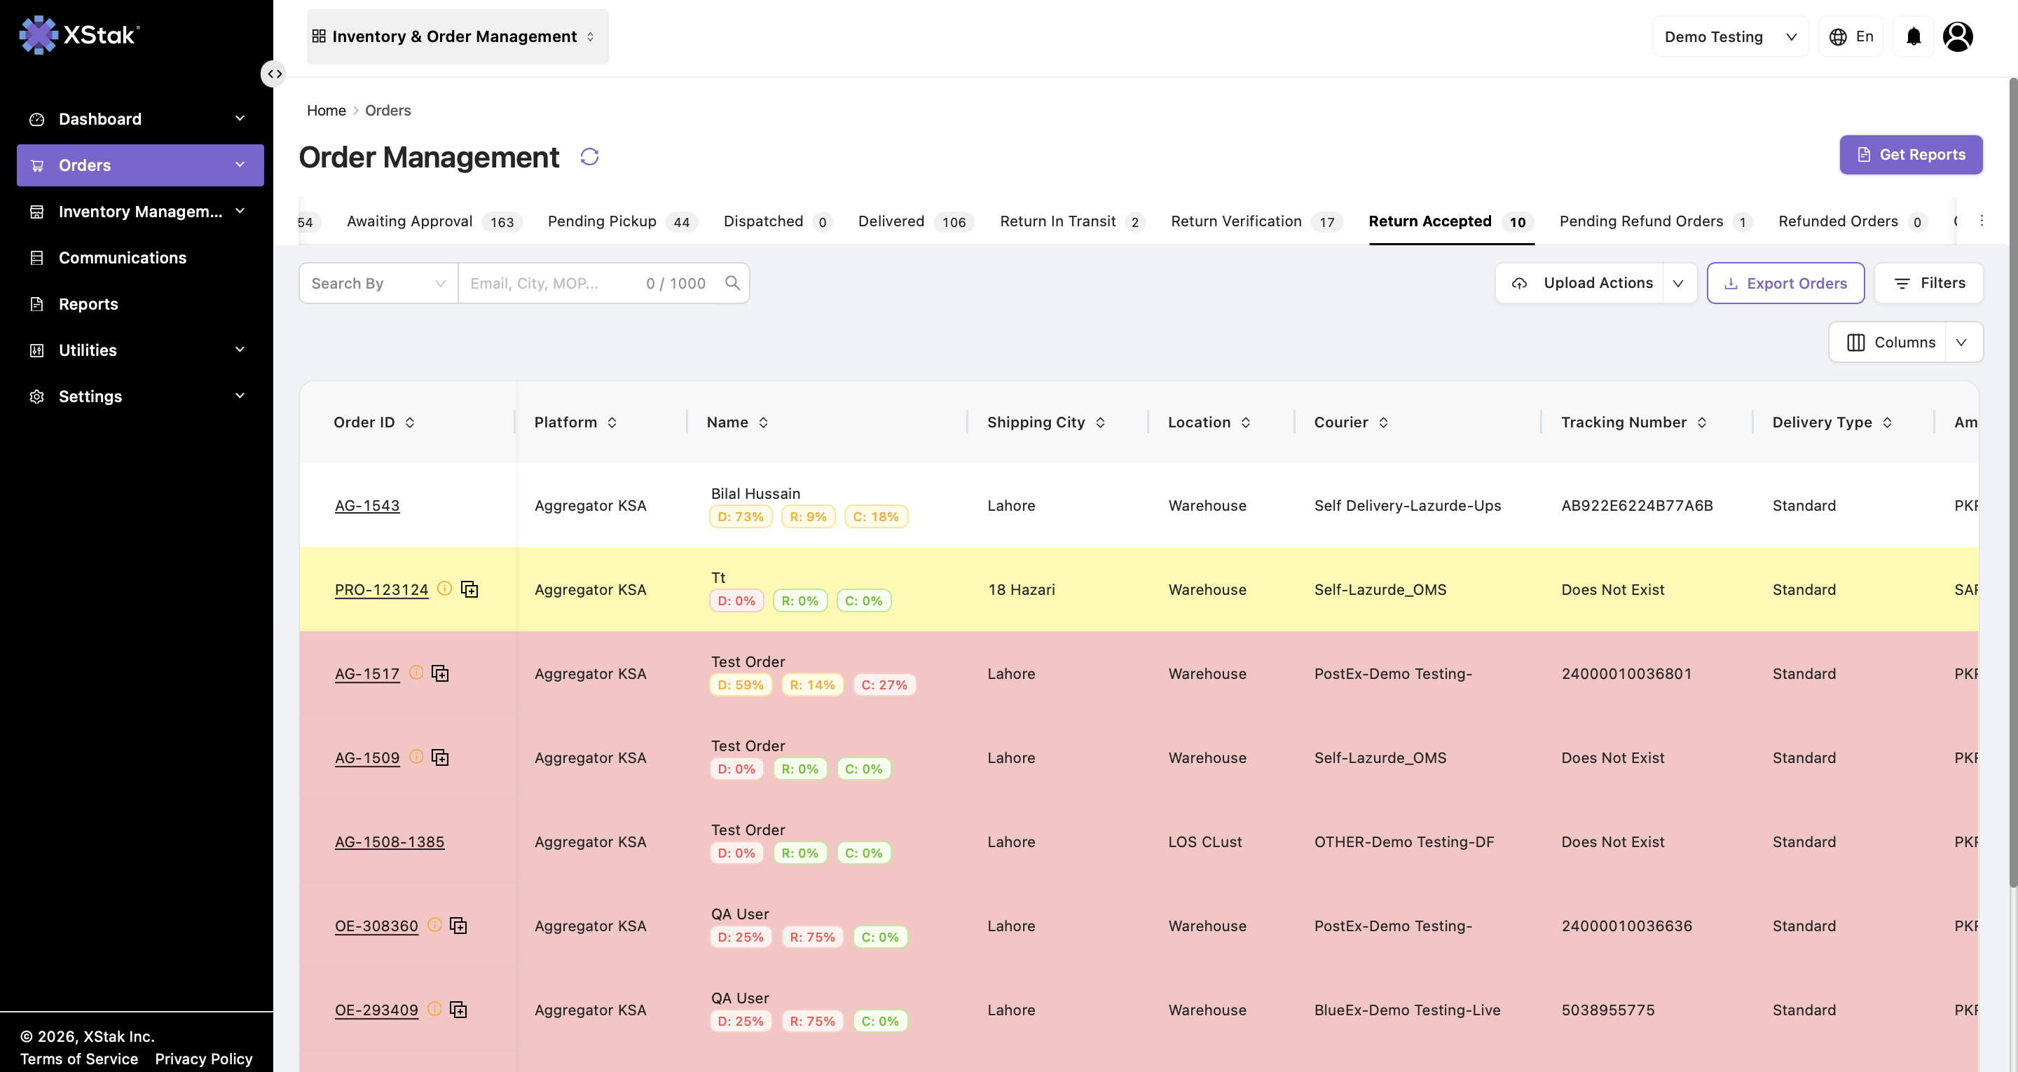
Task: Click the Columns button
Action: [x=1887, y=342]
